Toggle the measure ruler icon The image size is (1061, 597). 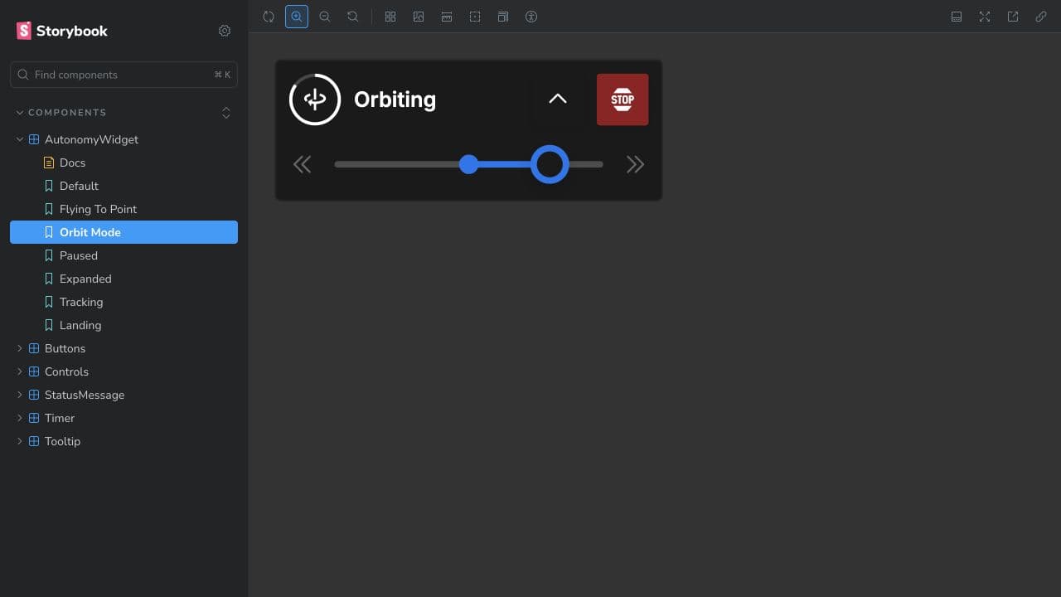click(447, 17)
